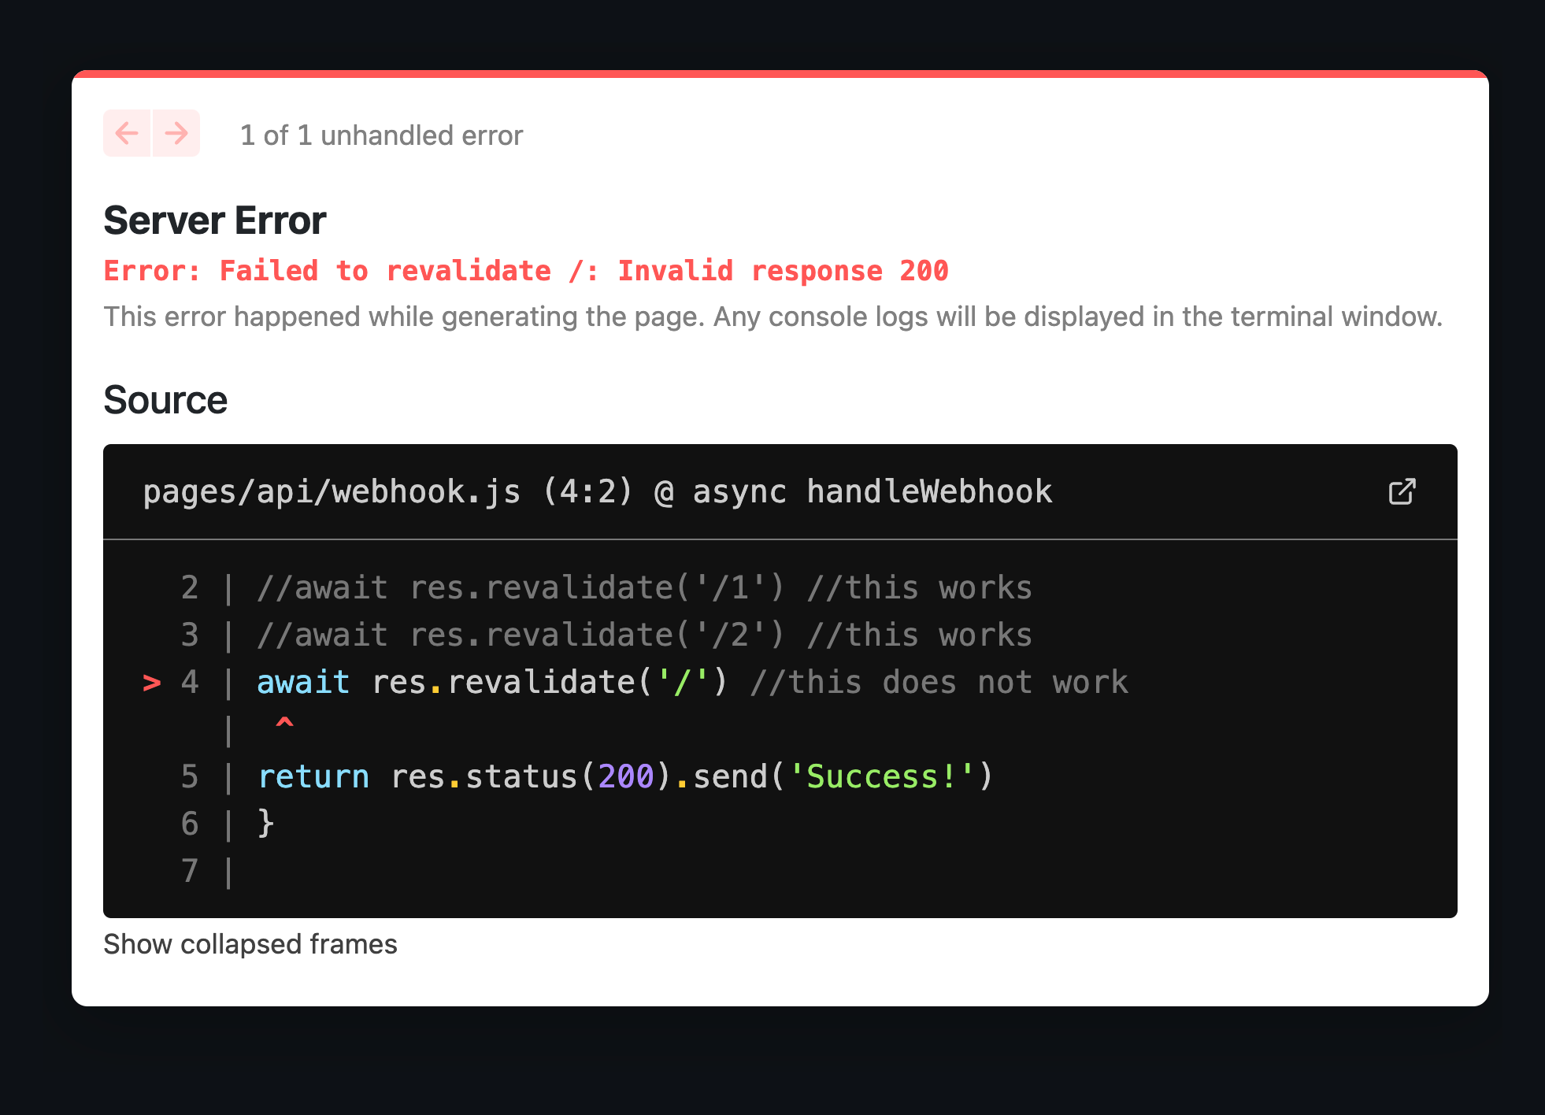Click the red caret under the await line
This screenshot has width=1545, height=1115.
(284, 722)
